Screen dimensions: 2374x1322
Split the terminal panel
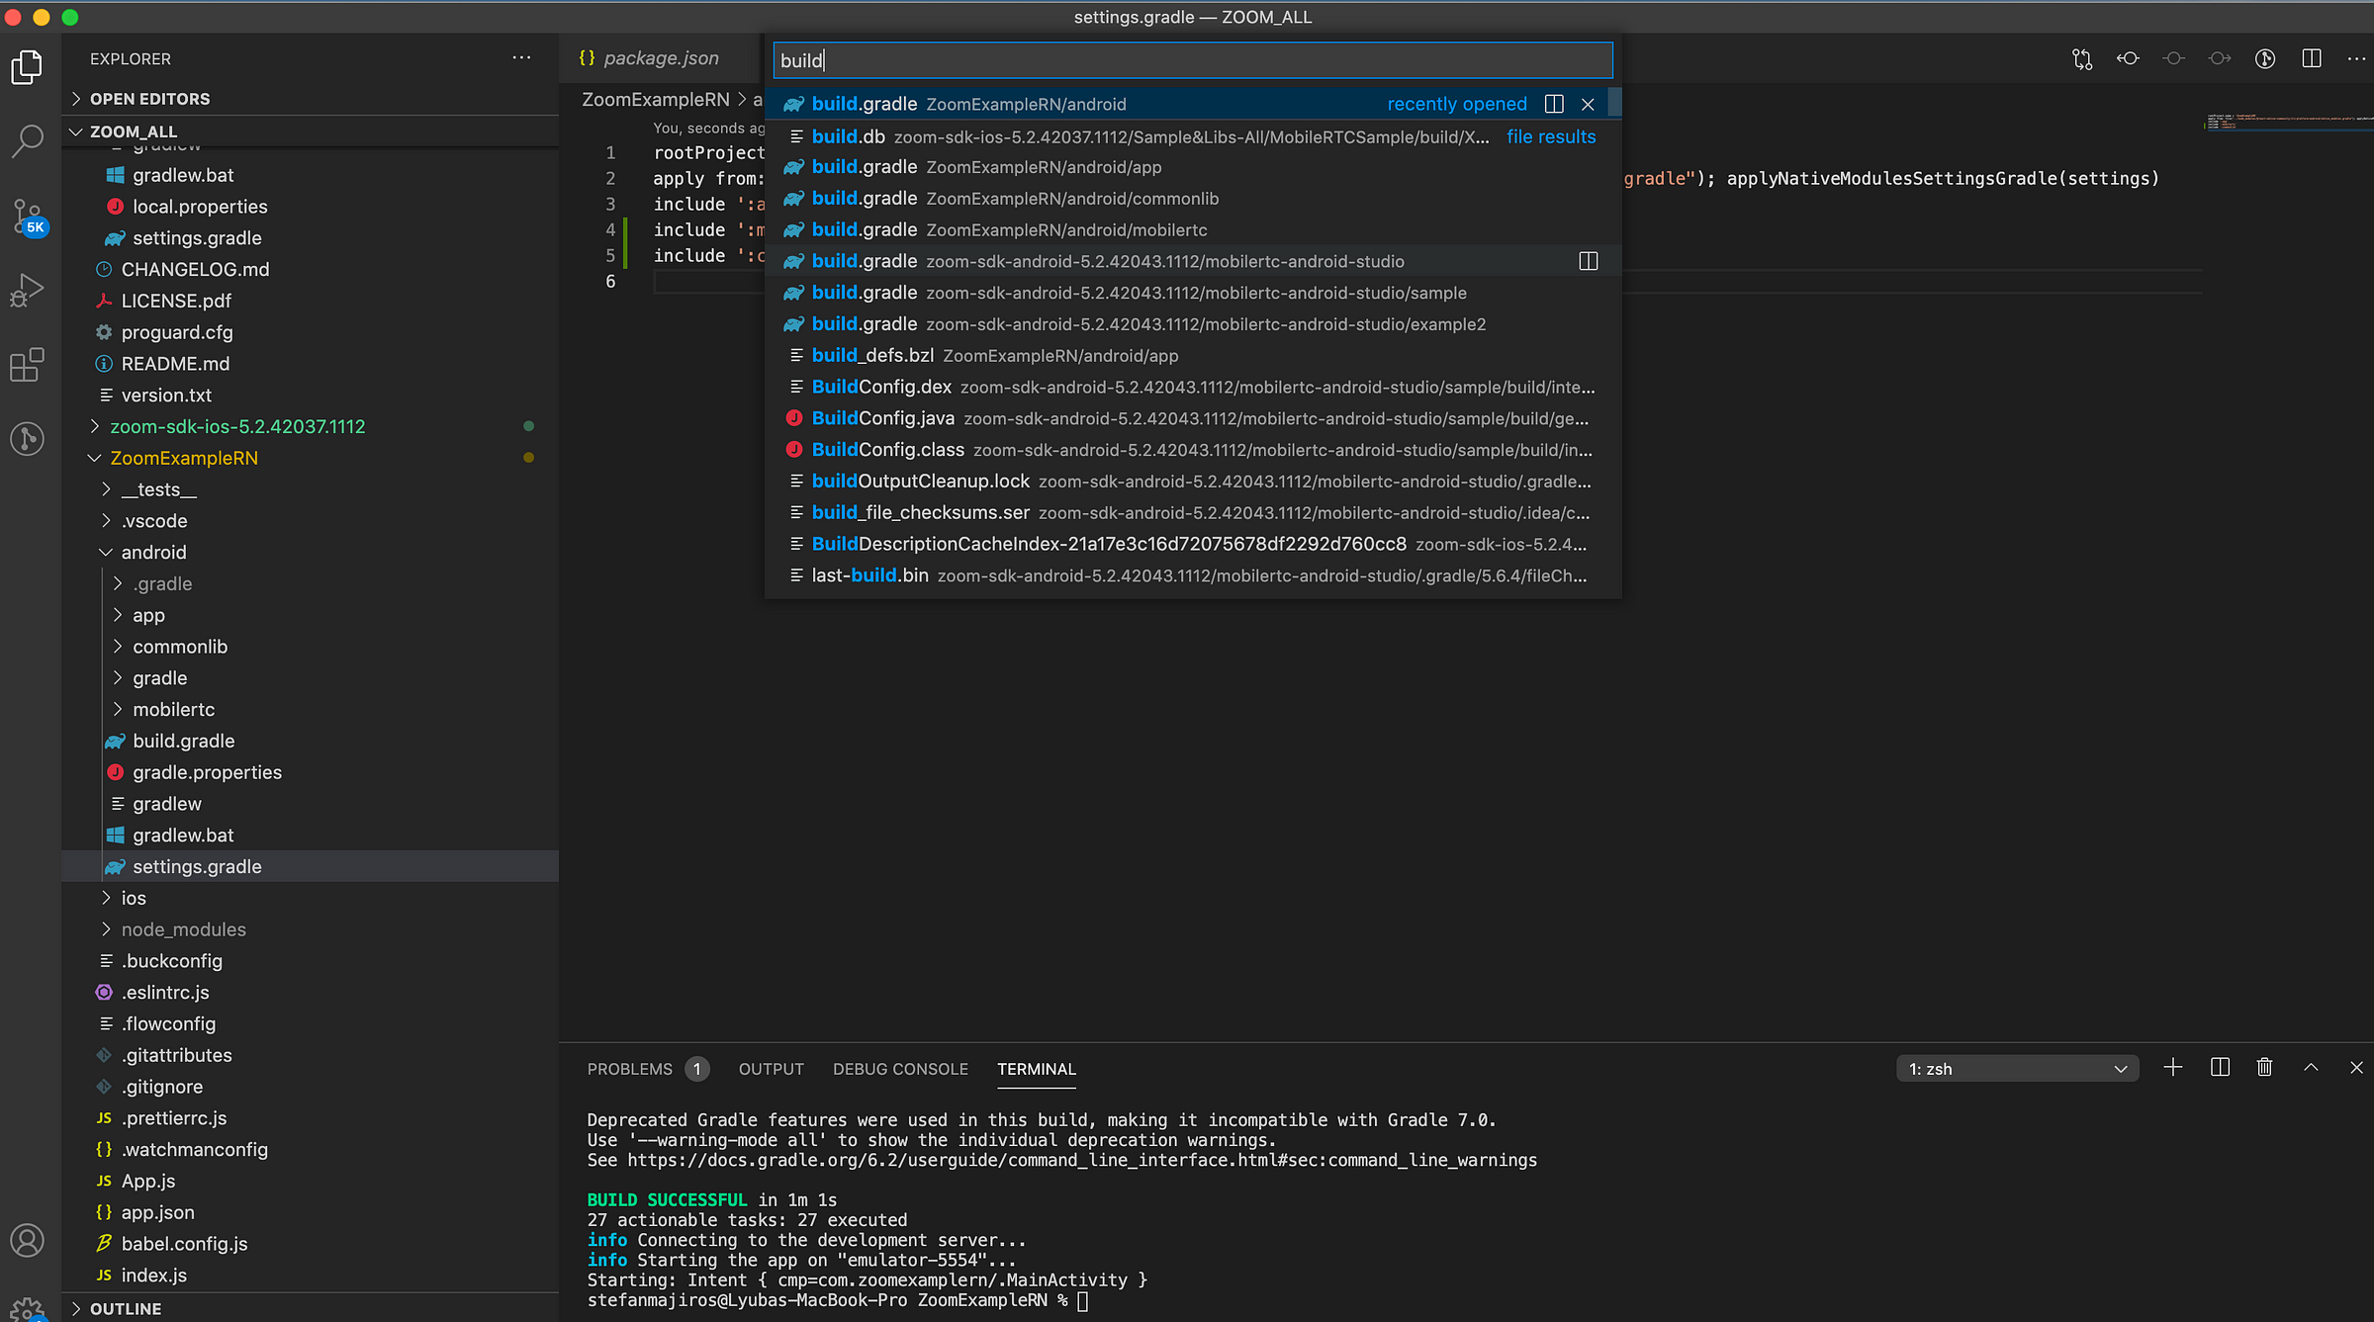2220,1068
